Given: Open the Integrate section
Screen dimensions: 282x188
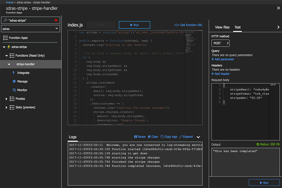Looking at the screenshot, I should pos(23,73).
